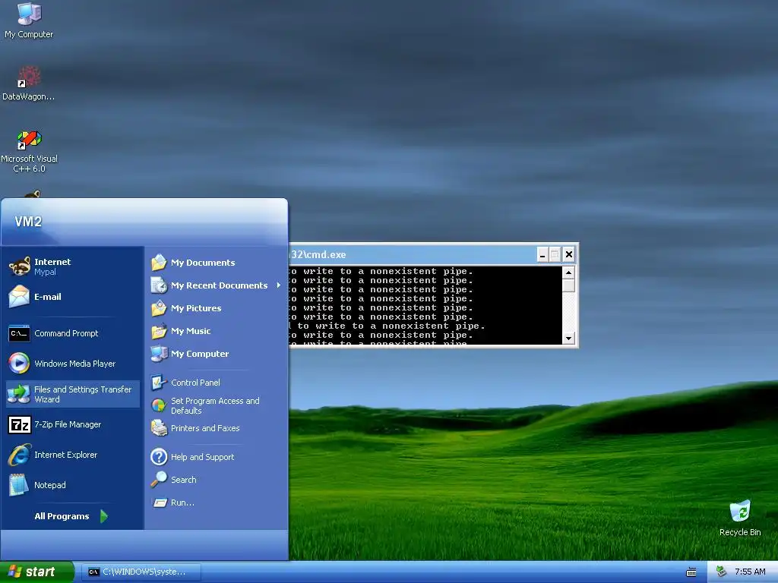Click Set Program Access and Defaults text
Viewport: 778px width, 583px height.
click(x=215, y=405)
